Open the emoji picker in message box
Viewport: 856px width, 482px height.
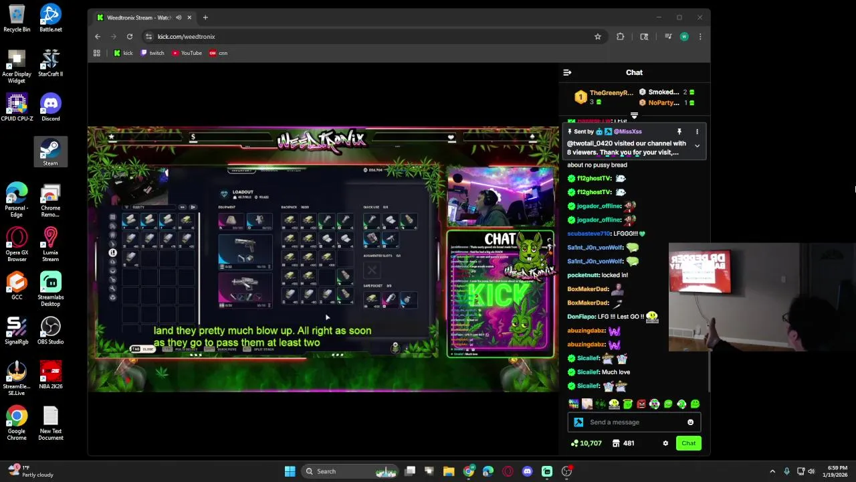pyautogui.click(x=690, y=422)
